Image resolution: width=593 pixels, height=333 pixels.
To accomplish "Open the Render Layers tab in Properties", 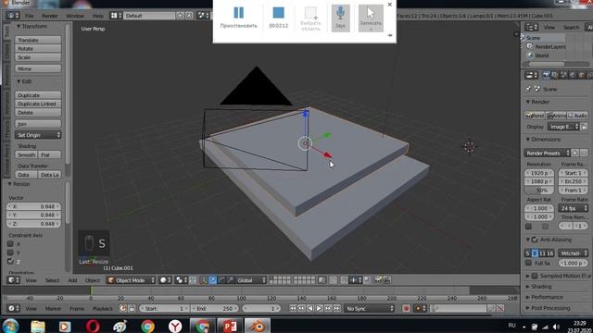I will tap(555, 76).
